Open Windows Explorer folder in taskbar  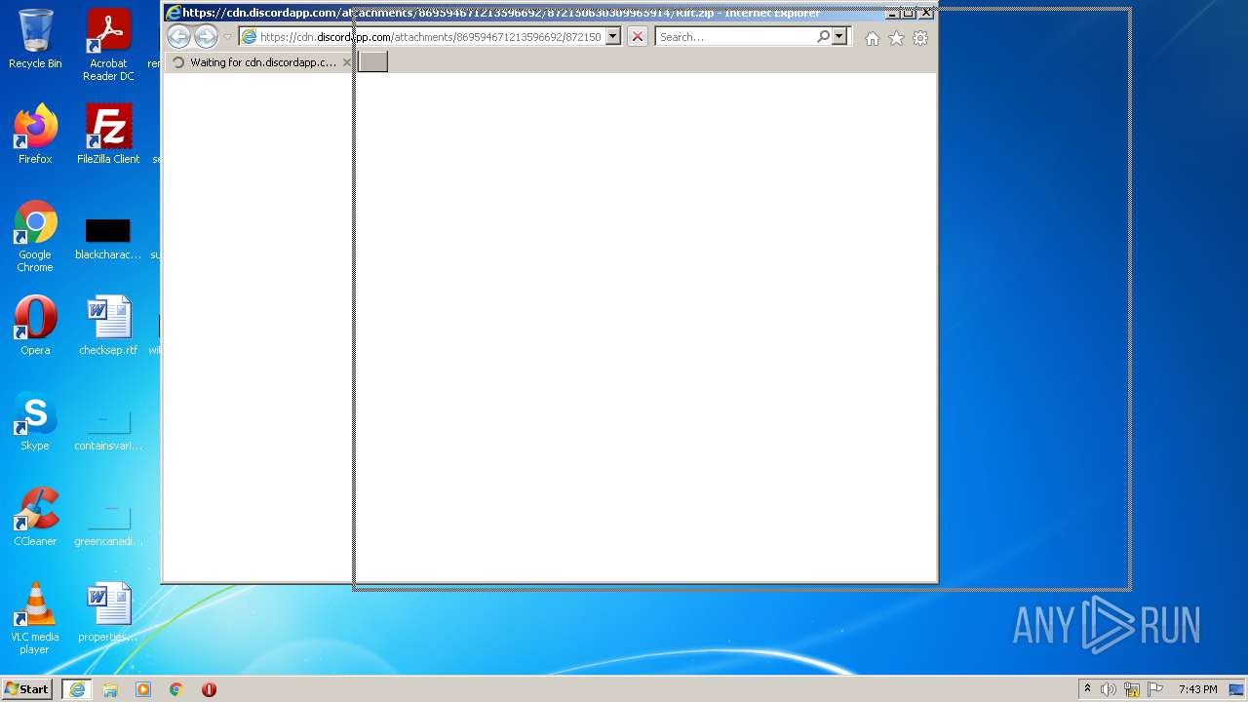[x=110, y=689]
